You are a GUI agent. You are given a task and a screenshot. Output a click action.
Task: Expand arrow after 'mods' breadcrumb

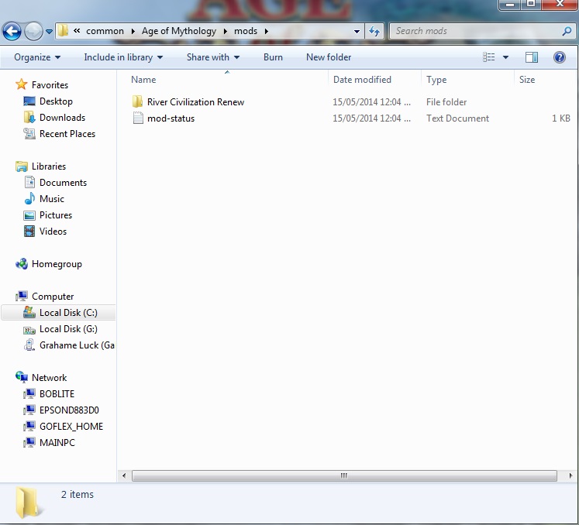click(266, 31)
